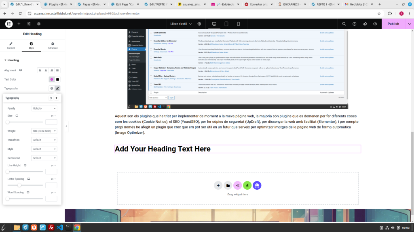Open the Family Roboto dropdown
Screen dimensions: 414x232
click(x=44, y=108)
